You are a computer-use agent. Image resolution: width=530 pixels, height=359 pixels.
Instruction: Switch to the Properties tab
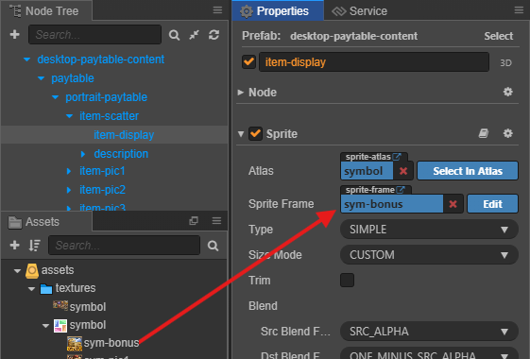click(x=278, y=10)
